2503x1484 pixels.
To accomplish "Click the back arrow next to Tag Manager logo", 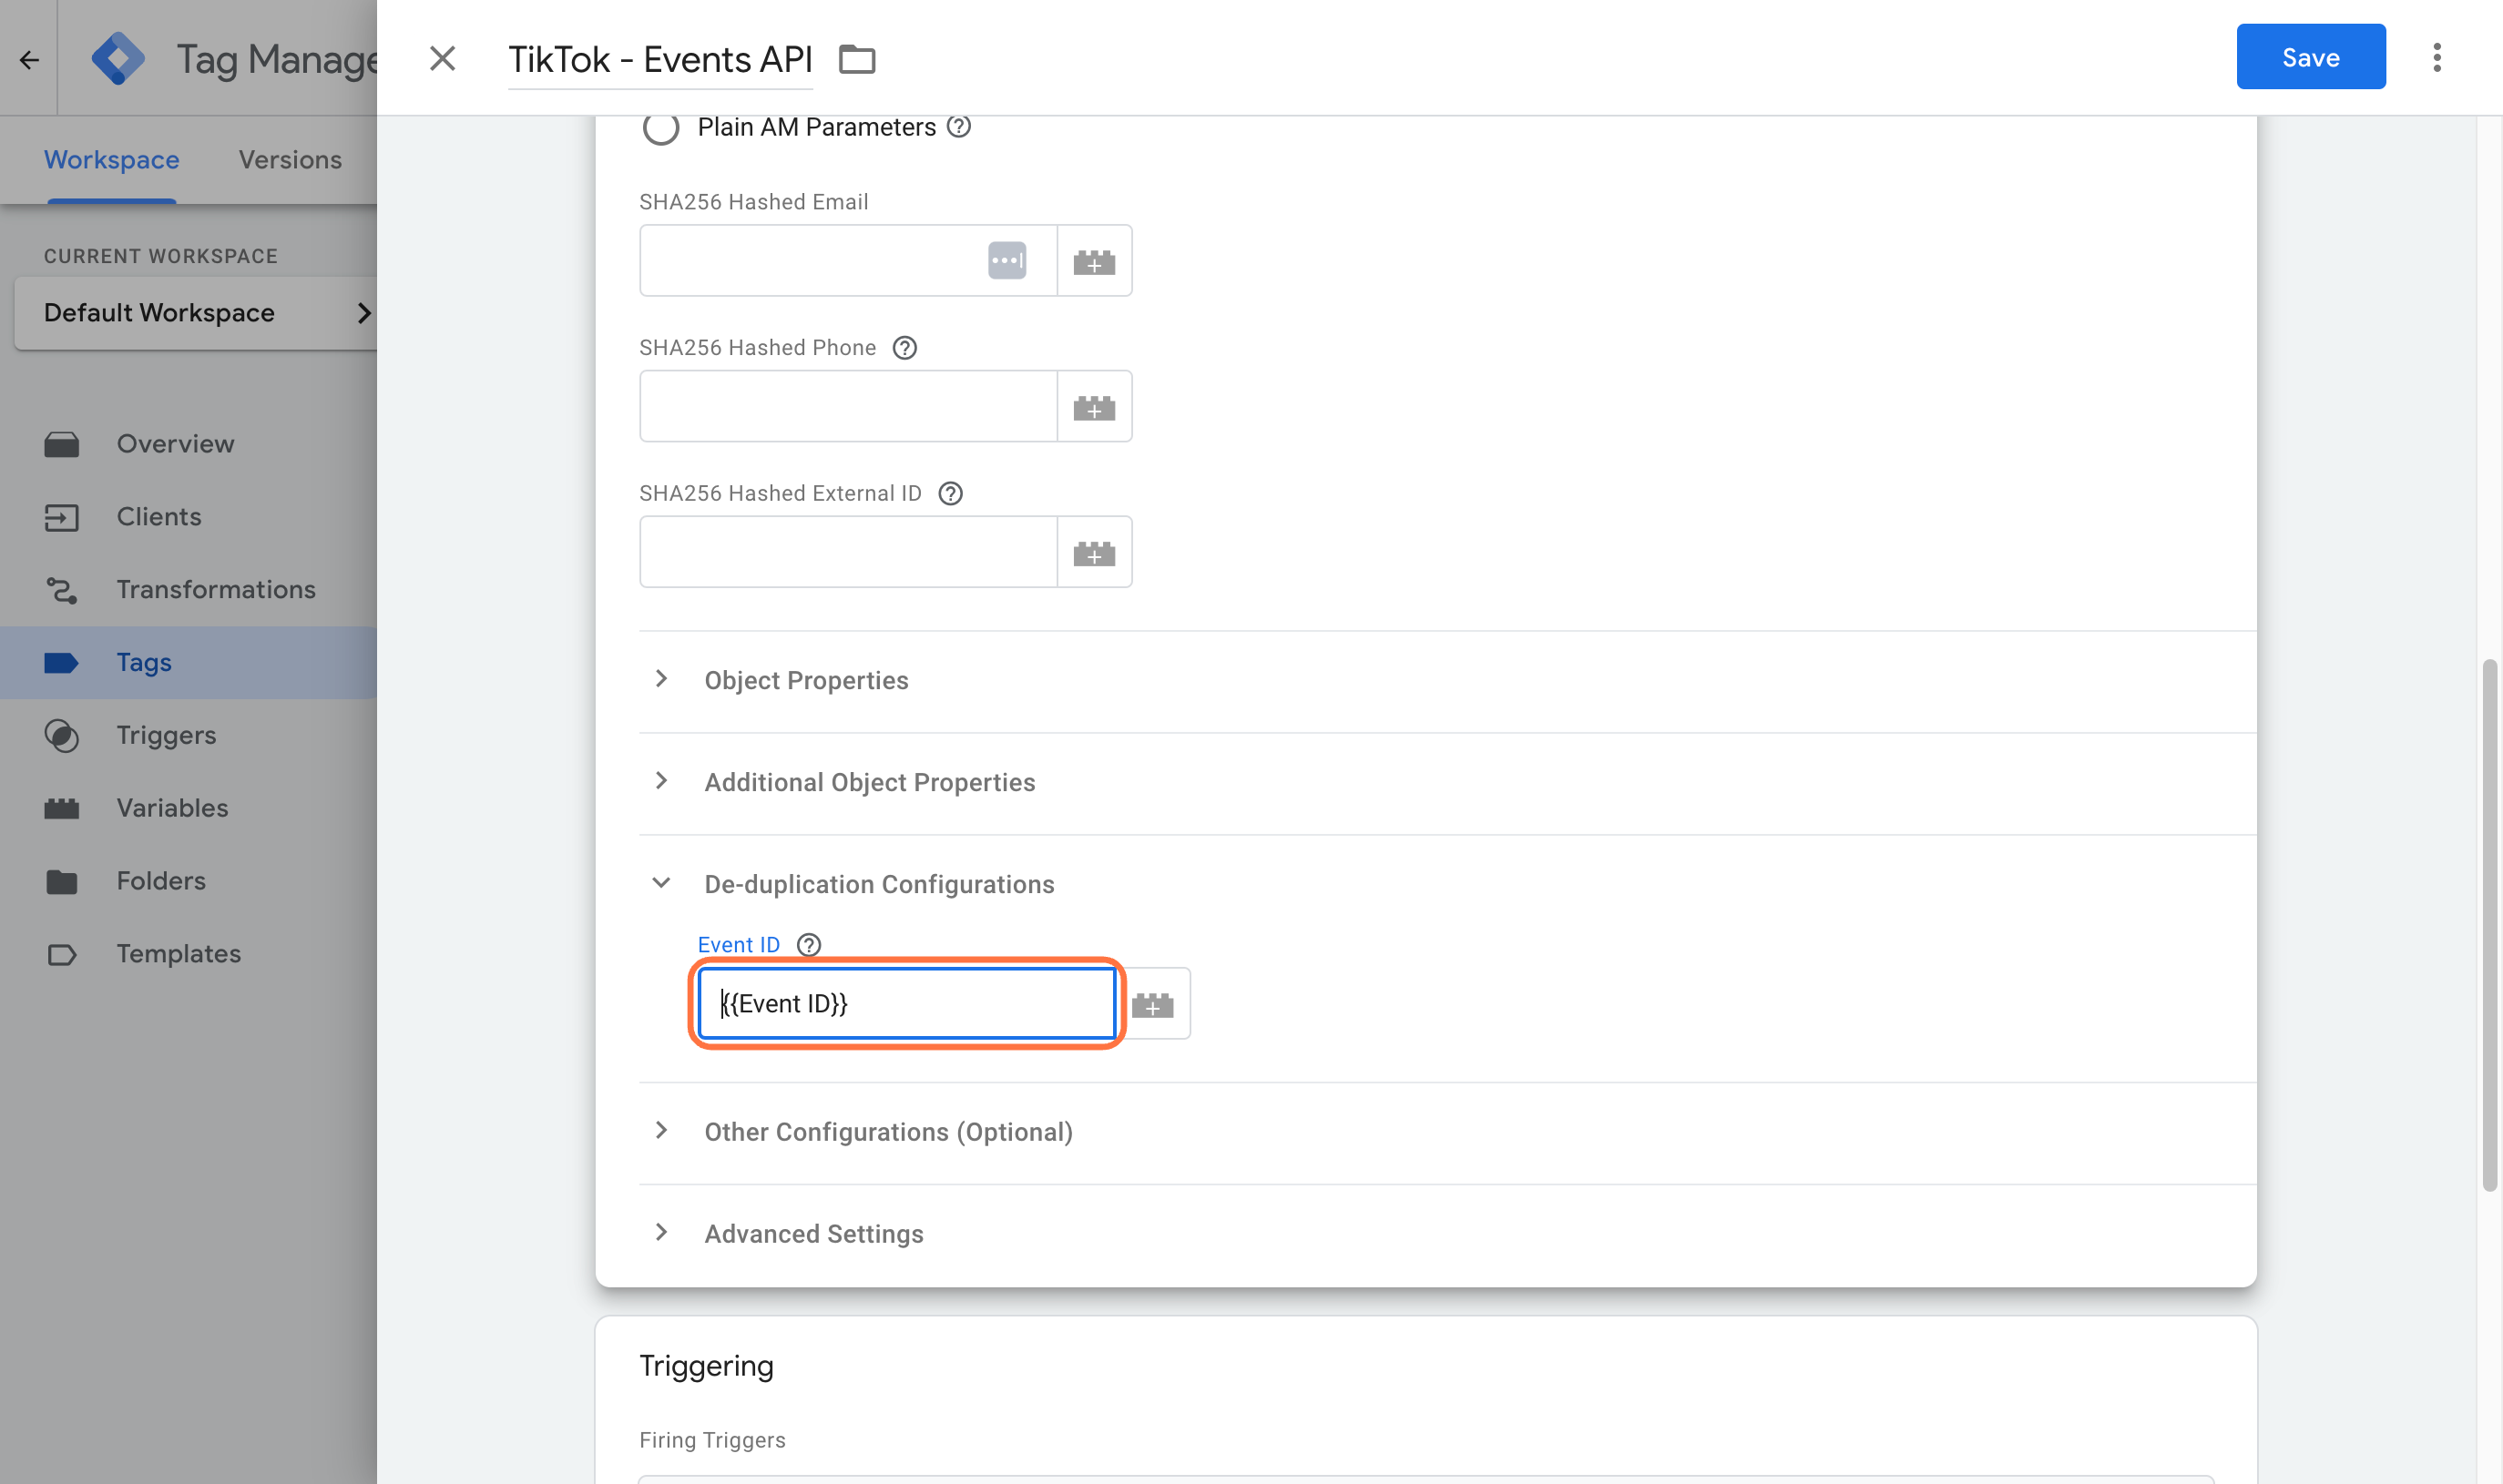I will click(x=29, y=59).
